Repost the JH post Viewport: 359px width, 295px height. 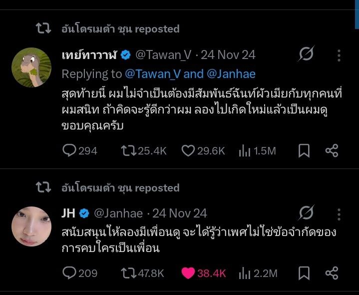click(129, 273)
